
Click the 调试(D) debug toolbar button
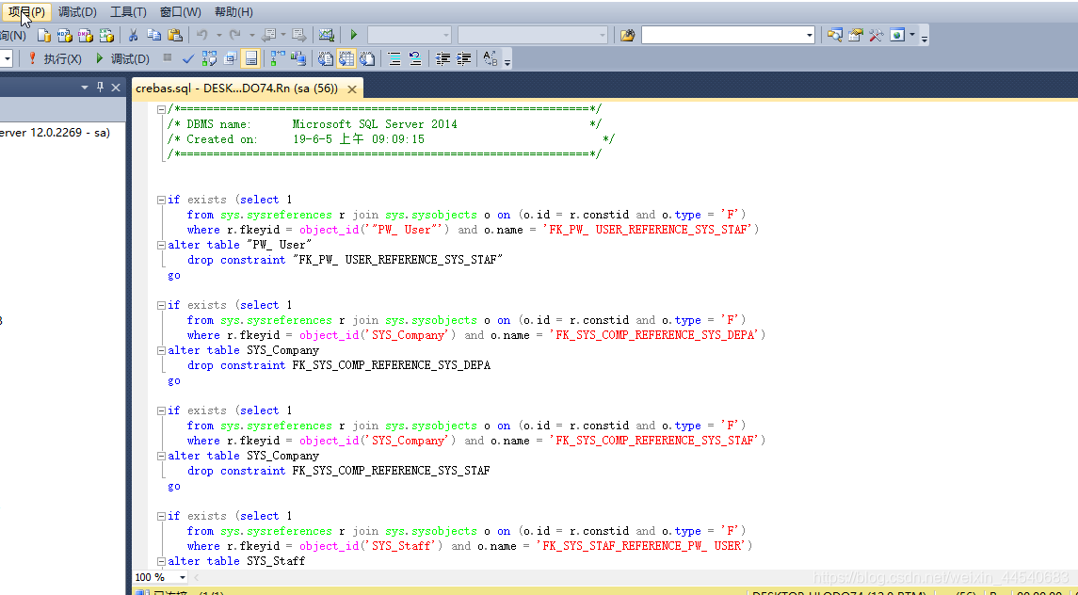click(x=121, y=58)
